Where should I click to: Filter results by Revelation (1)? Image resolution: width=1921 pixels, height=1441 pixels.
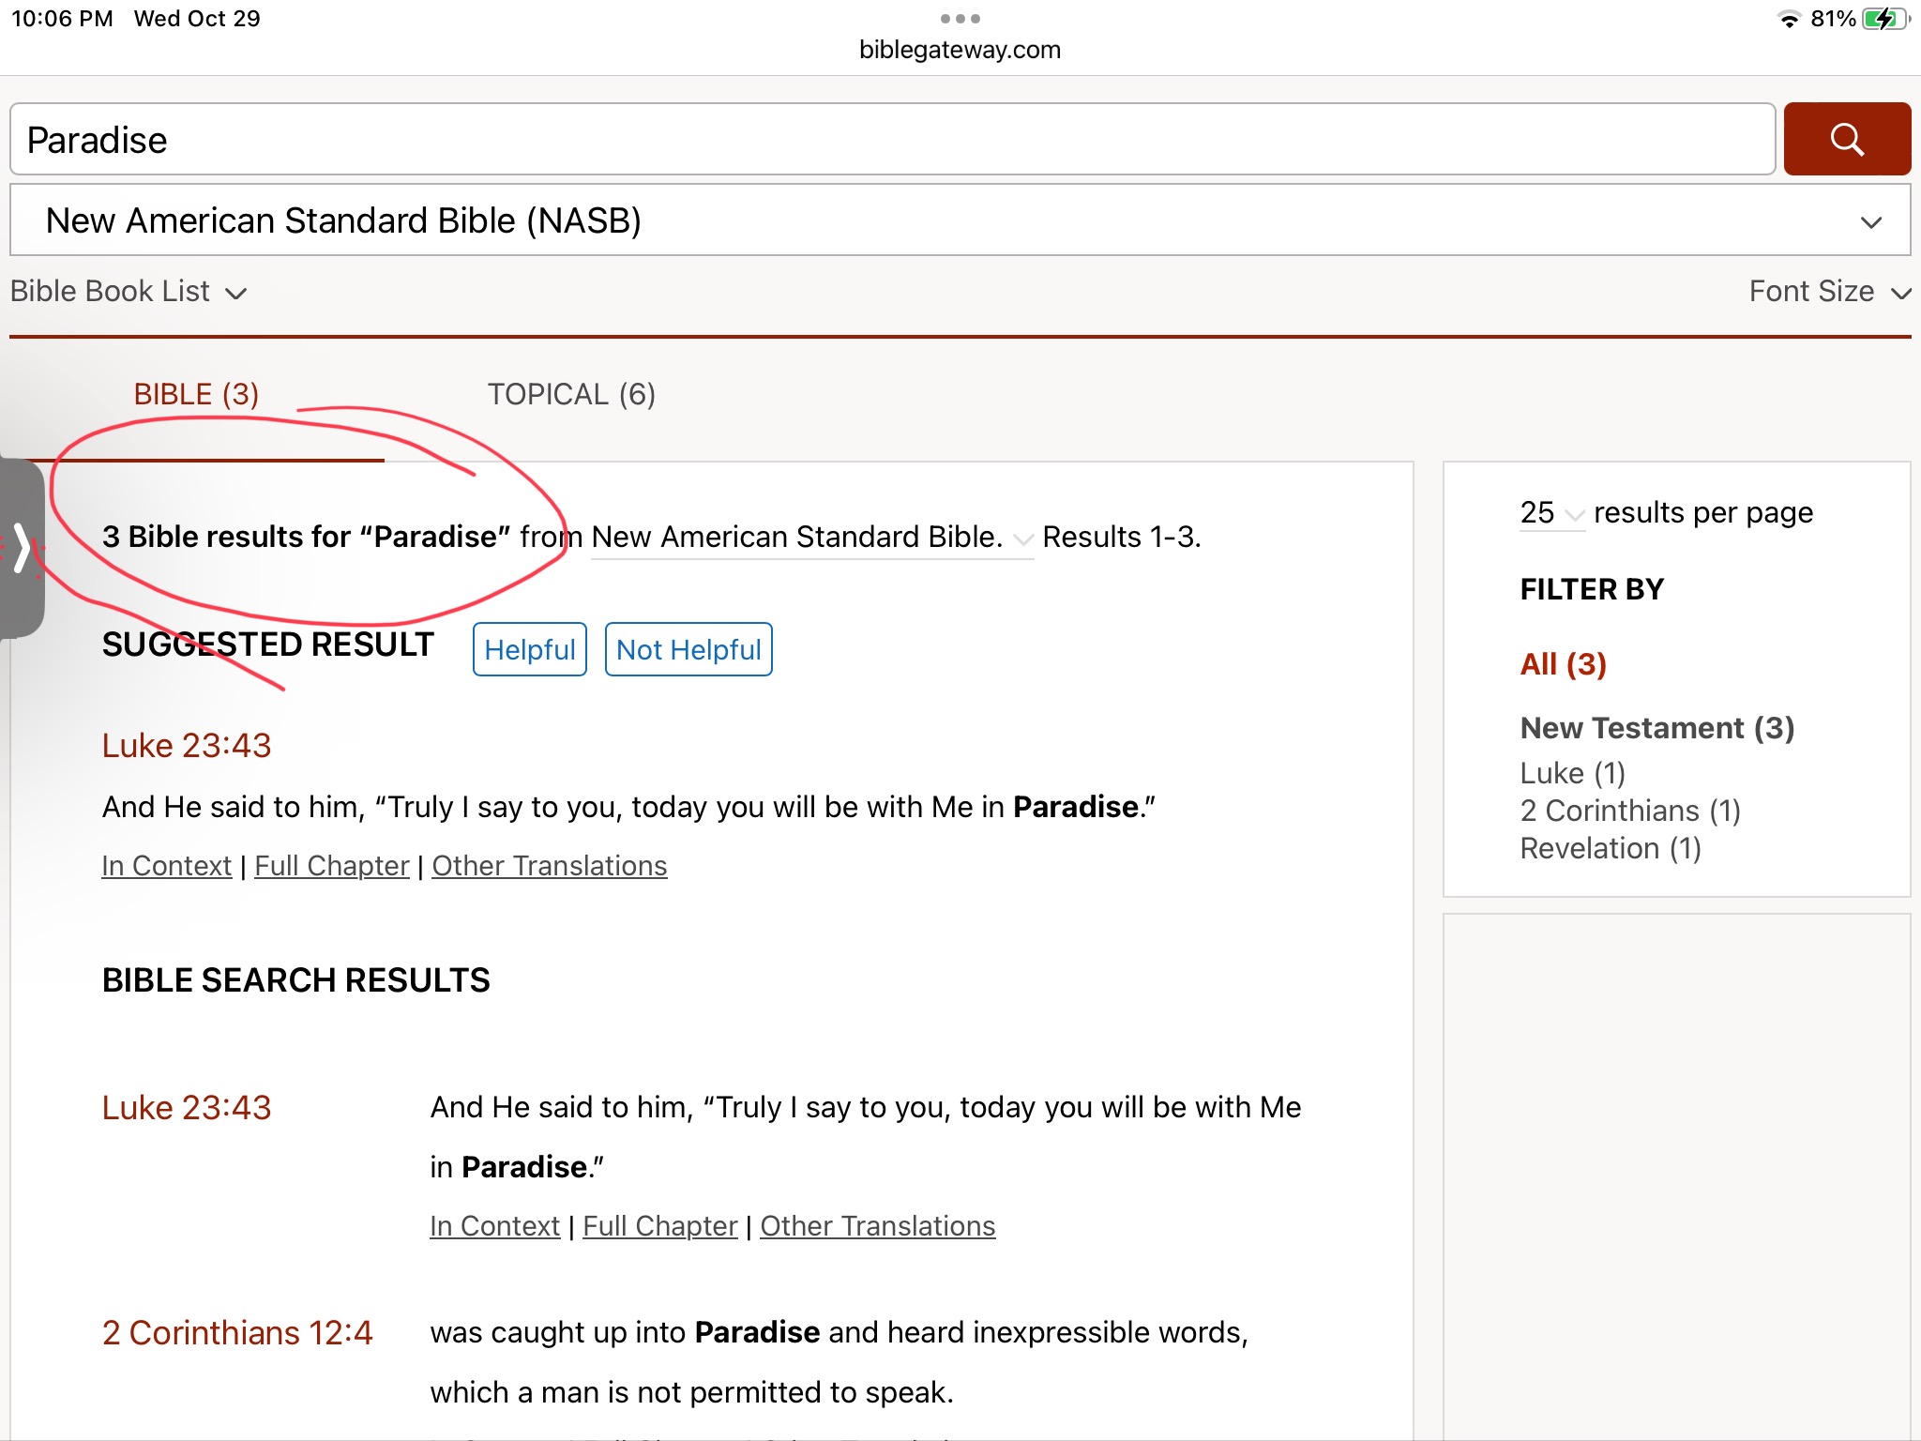click(x=1610, y=848)
